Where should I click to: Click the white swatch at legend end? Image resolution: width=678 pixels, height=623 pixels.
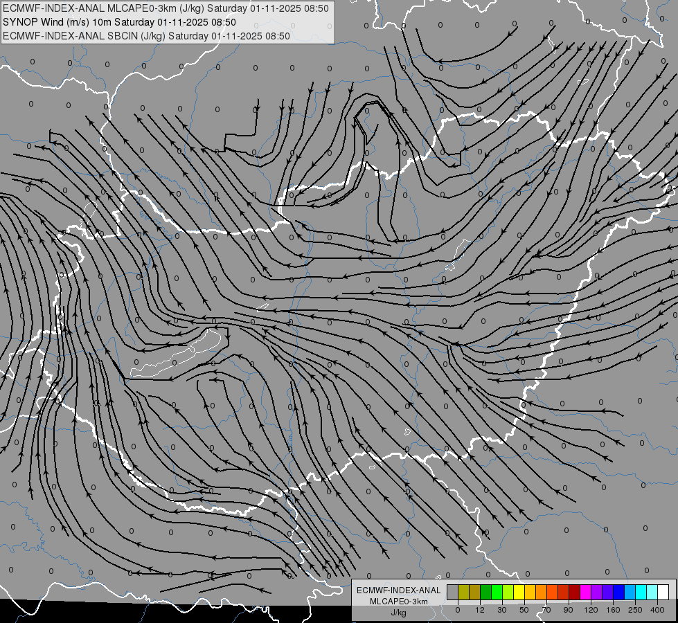coord(663,592)
